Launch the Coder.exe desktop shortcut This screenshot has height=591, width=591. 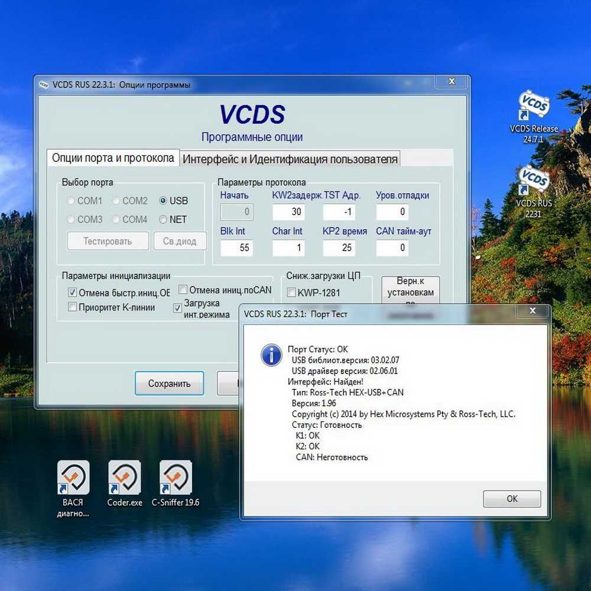tap(124, 483)
